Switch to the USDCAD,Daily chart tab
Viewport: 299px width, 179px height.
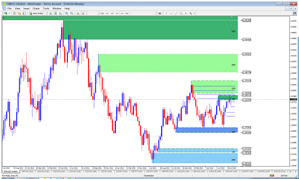[75, 171]
